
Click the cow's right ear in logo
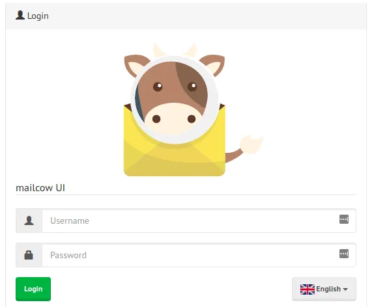213,64
